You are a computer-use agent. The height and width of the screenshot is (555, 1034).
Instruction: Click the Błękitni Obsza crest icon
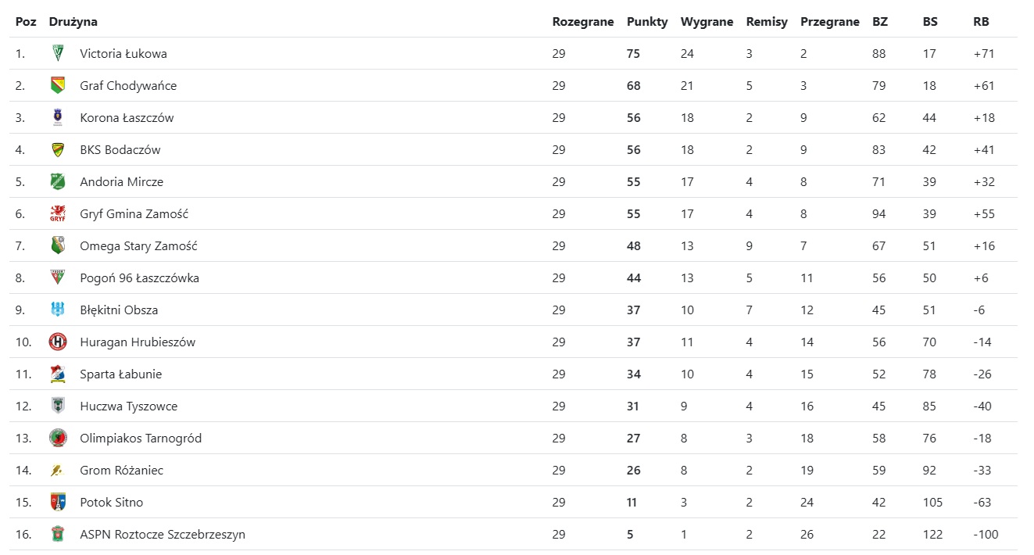[x=58, y=310]
